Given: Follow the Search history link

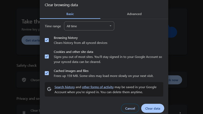Looking at the screenshot, I should tap(65, 87).
